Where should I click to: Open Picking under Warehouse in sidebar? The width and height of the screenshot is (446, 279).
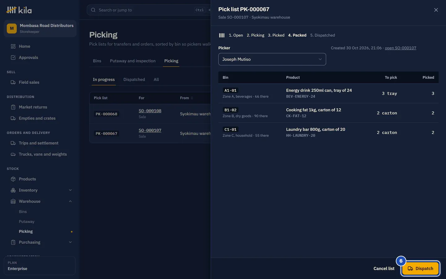(26, 232)
